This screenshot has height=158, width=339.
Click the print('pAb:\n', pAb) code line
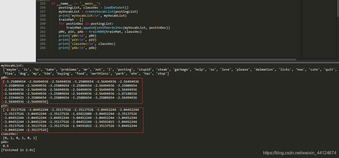(78, 48)
